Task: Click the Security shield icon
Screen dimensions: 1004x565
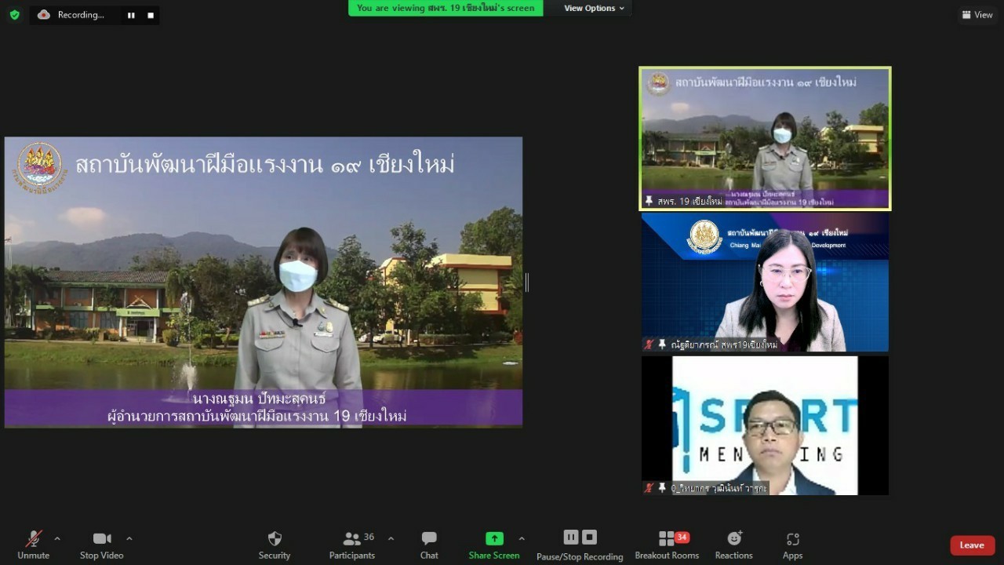Action: 275,539
